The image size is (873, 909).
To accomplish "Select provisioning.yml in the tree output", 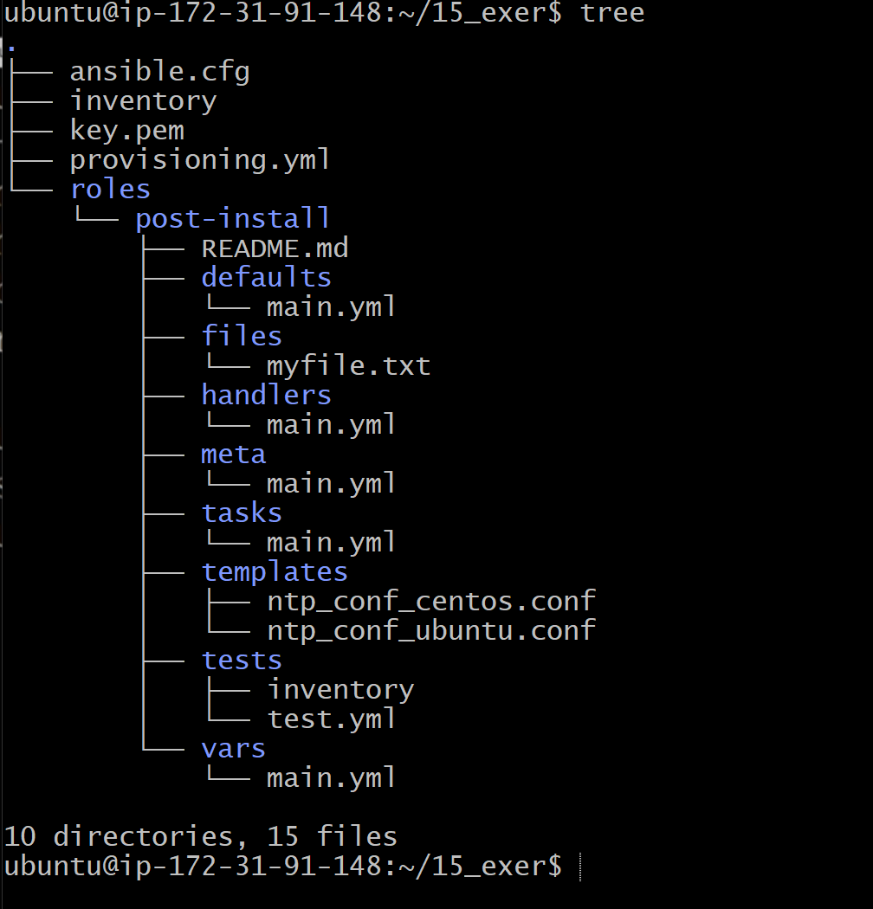I will pos(200,160).
